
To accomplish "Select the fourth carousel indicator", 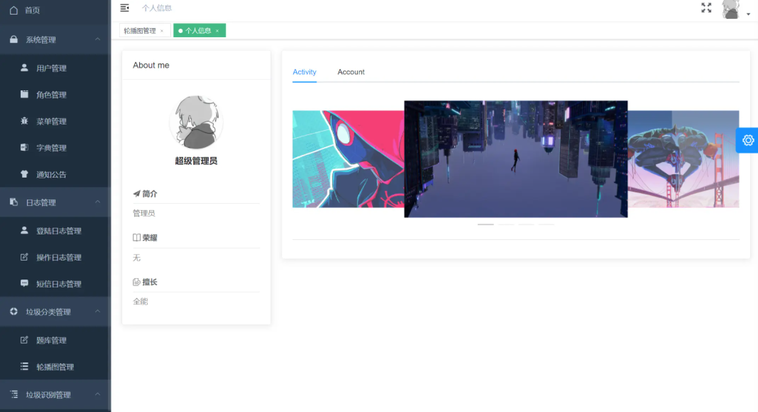I will point(546,225).
